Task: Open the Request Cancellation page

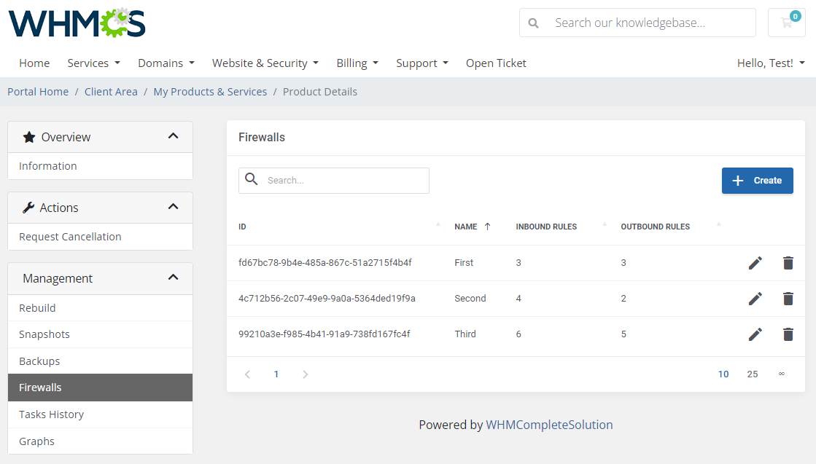Action: pos(71,237)
